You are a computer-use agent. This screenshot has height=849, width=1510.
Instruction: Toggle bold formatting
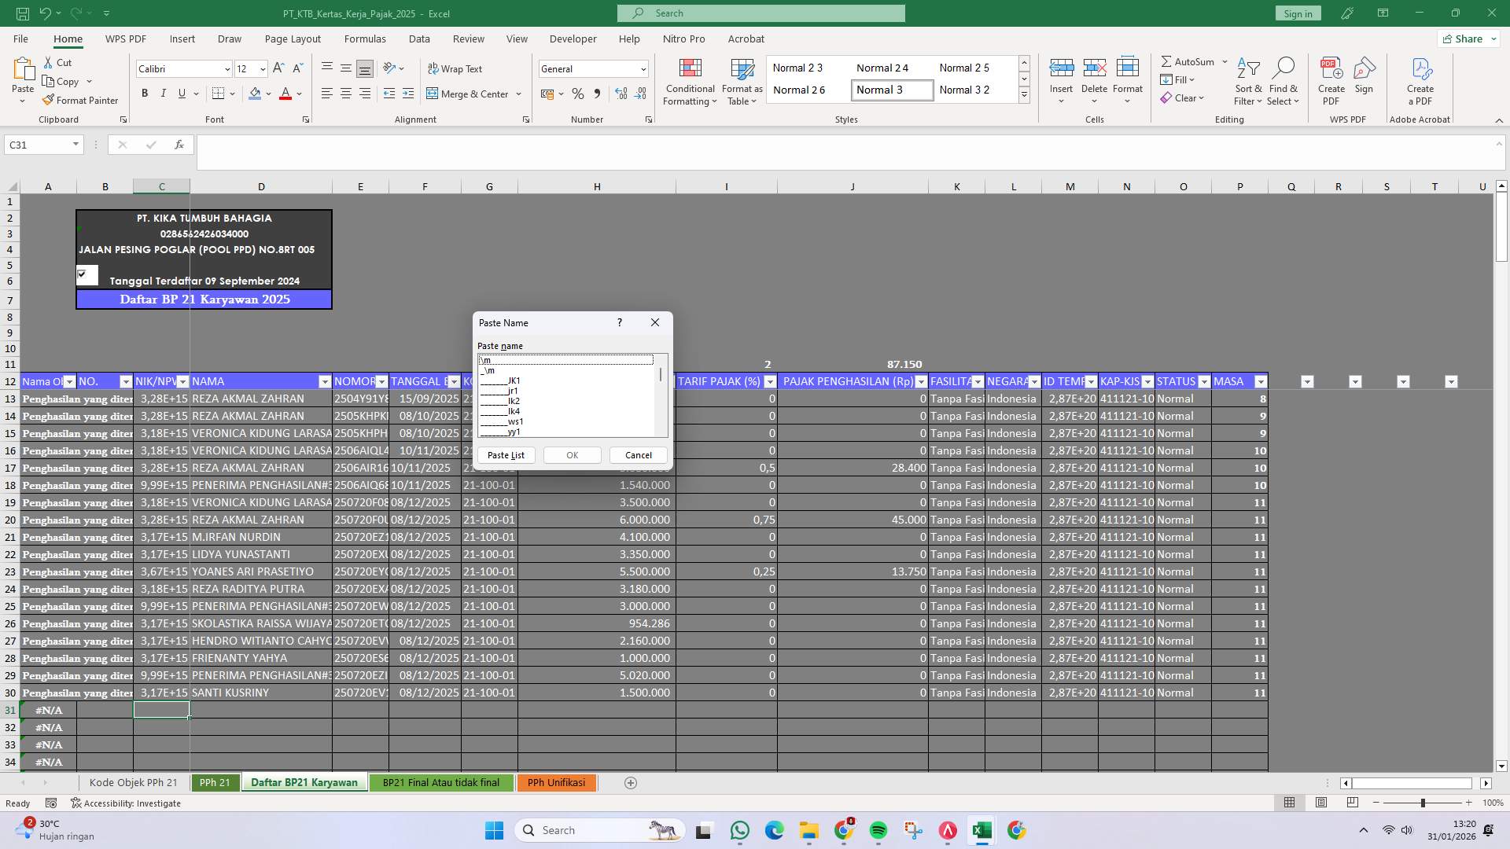[144, 93]
